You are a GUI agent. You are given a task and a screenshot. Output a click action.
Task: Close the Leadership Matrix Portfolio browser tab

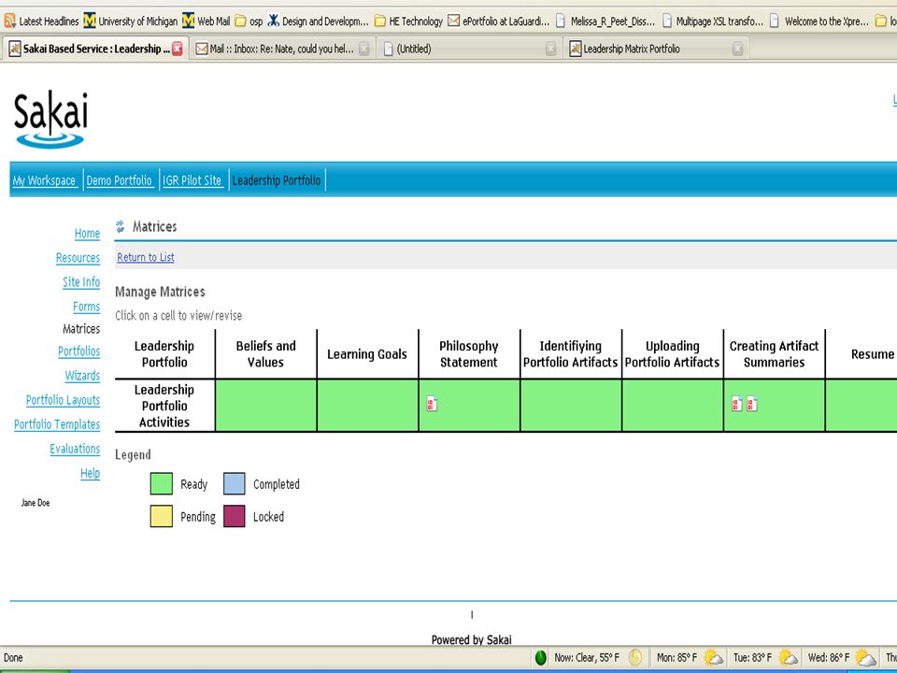click(737, 50)
